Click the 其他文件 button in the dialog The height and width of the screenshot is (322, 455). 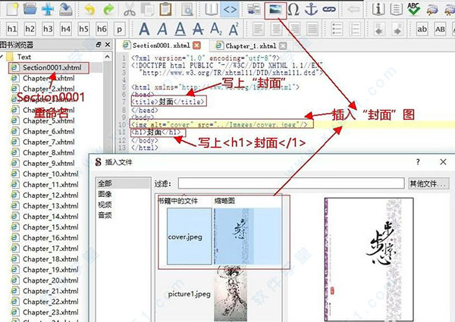(x=428, y=183)
